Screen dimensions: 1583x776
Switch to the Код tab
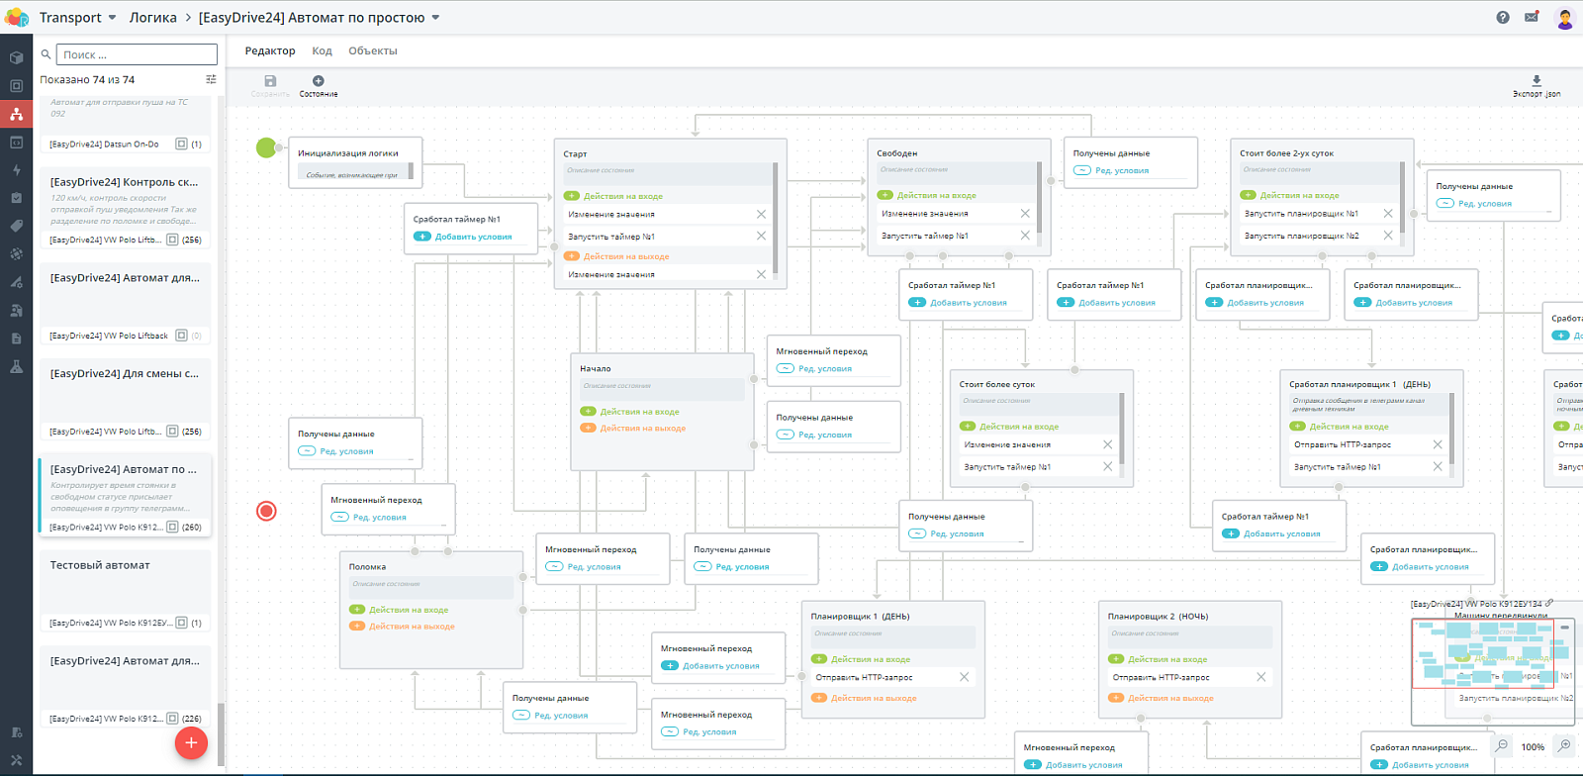[x=322, y=50]
